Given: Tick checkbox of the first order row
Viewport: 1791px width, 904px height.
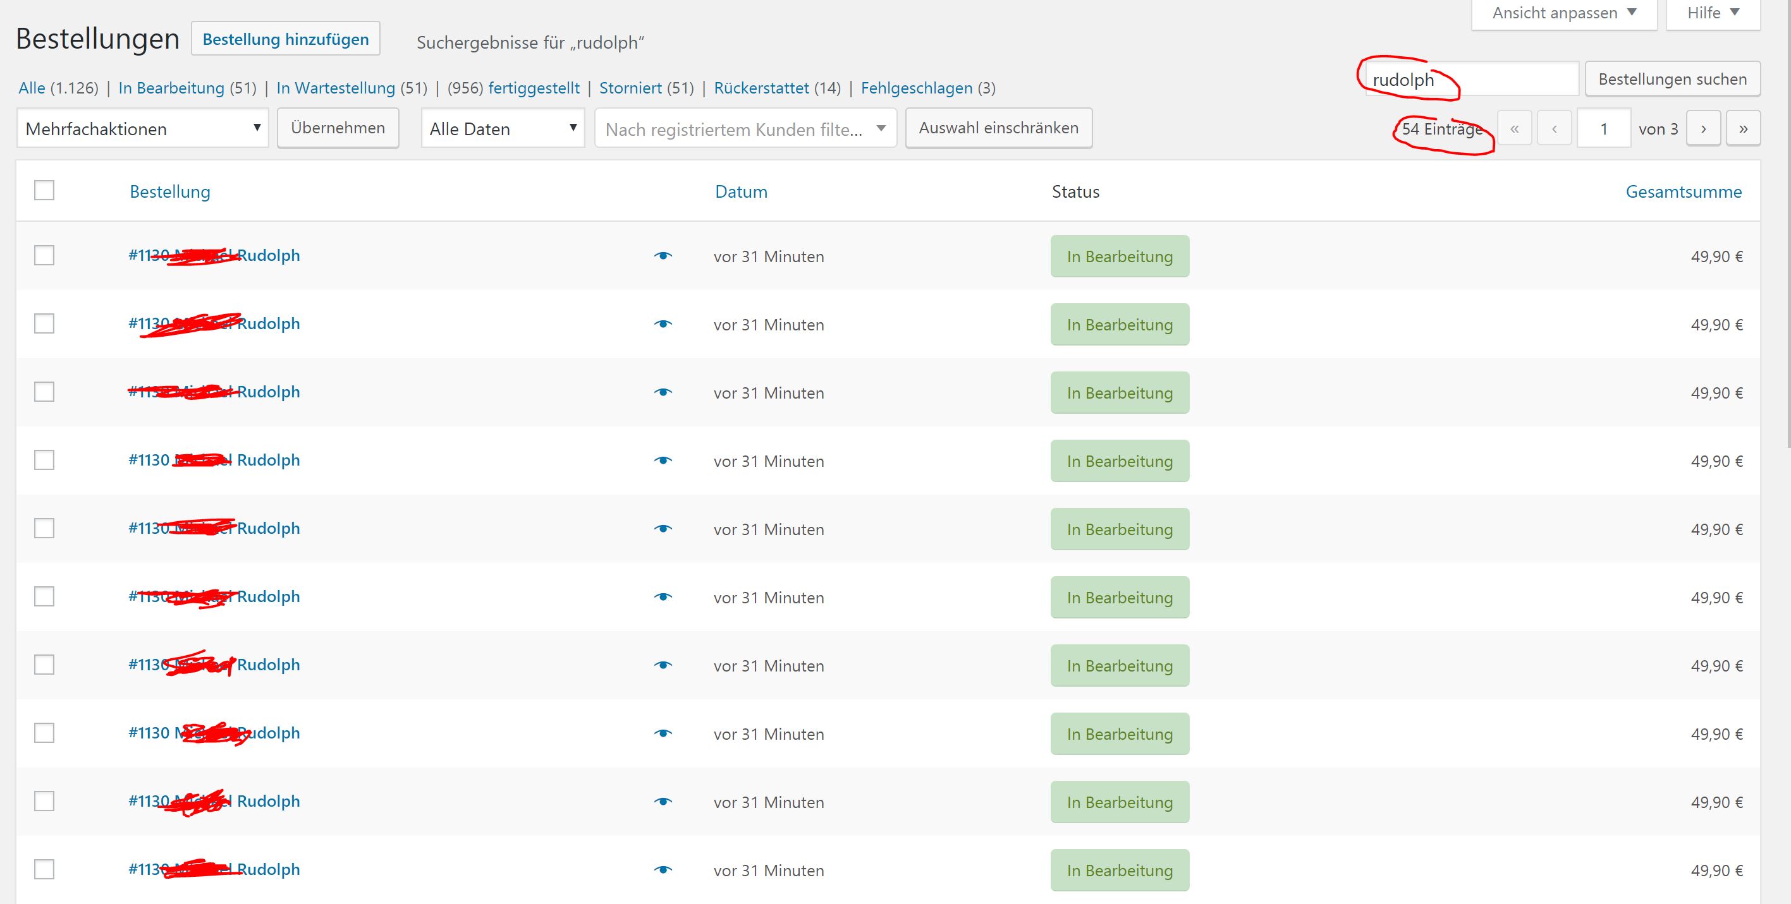Looking at the screenshot, I should [x=44, y=256].
